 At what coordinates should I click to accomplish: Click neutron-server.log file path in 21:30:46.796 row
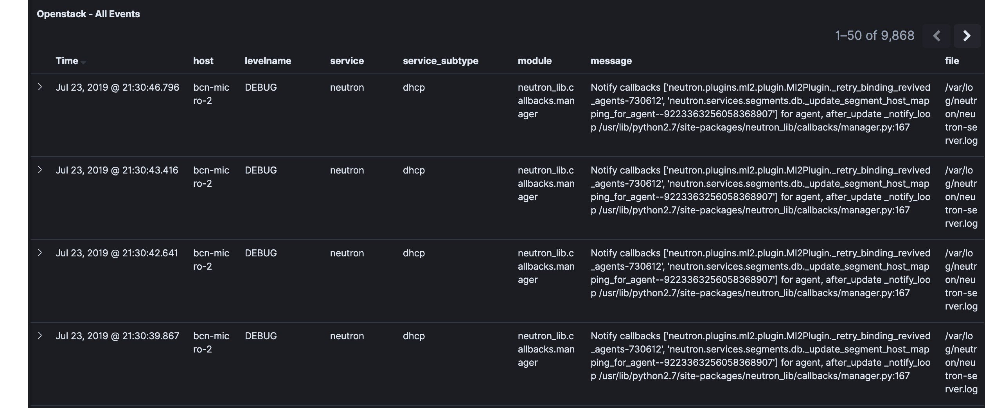(961, 114)
